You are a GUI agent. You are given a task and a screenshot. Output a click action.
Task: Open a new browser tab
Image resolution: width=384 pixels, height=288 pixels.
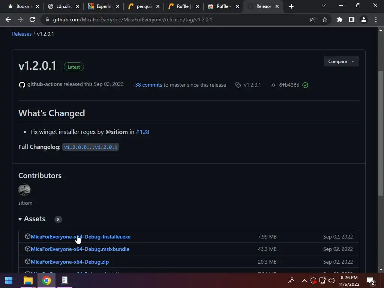click(x=291, y=6)
